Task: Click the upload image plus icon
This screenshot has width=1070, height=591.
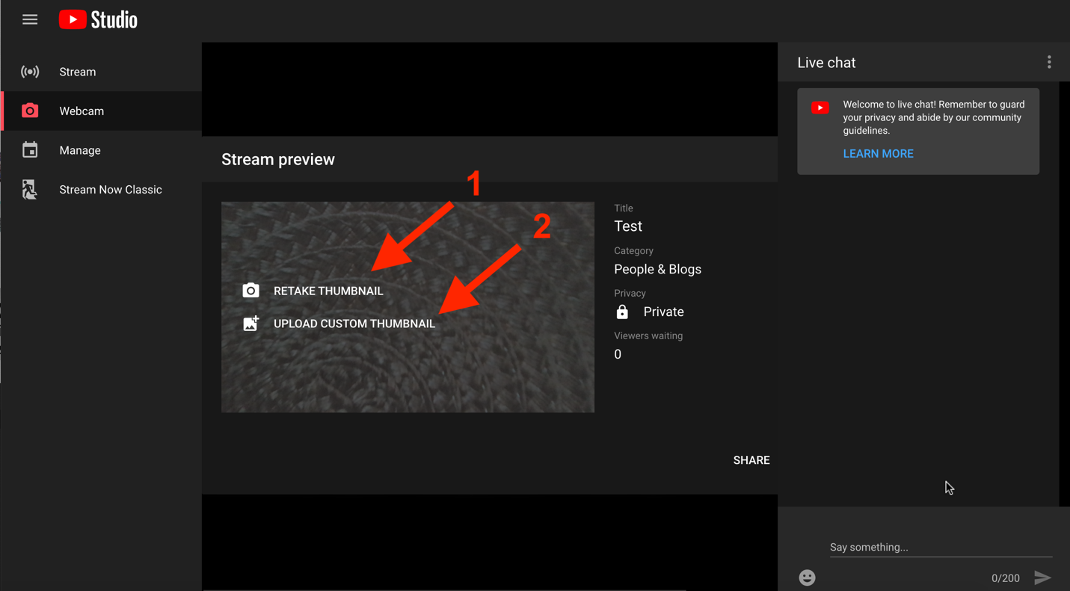Action: point(251,323)
